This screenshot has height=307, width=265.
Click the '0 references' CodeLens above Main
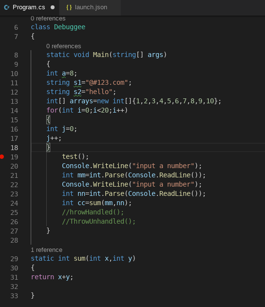tap(63, 46)
